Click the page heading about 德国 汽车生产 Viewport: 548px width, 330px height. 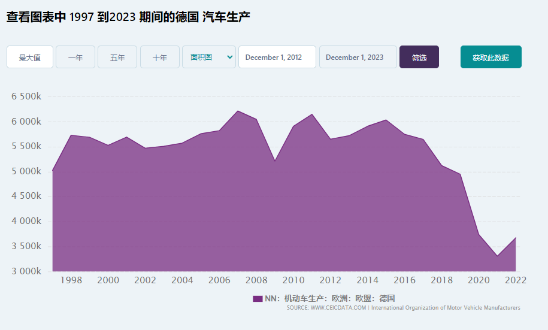click(128, 17)
